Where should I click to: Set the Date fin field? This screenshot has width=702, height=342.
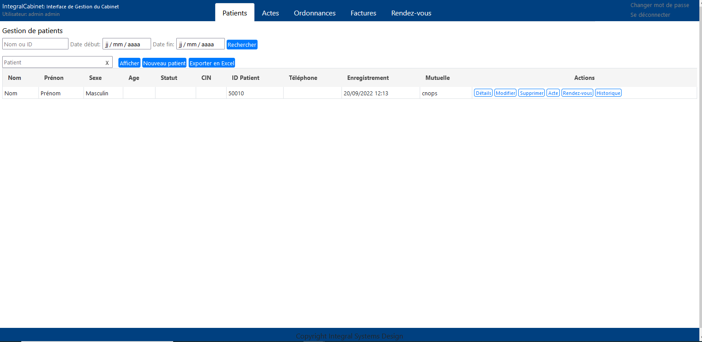[x=201, y=44]
